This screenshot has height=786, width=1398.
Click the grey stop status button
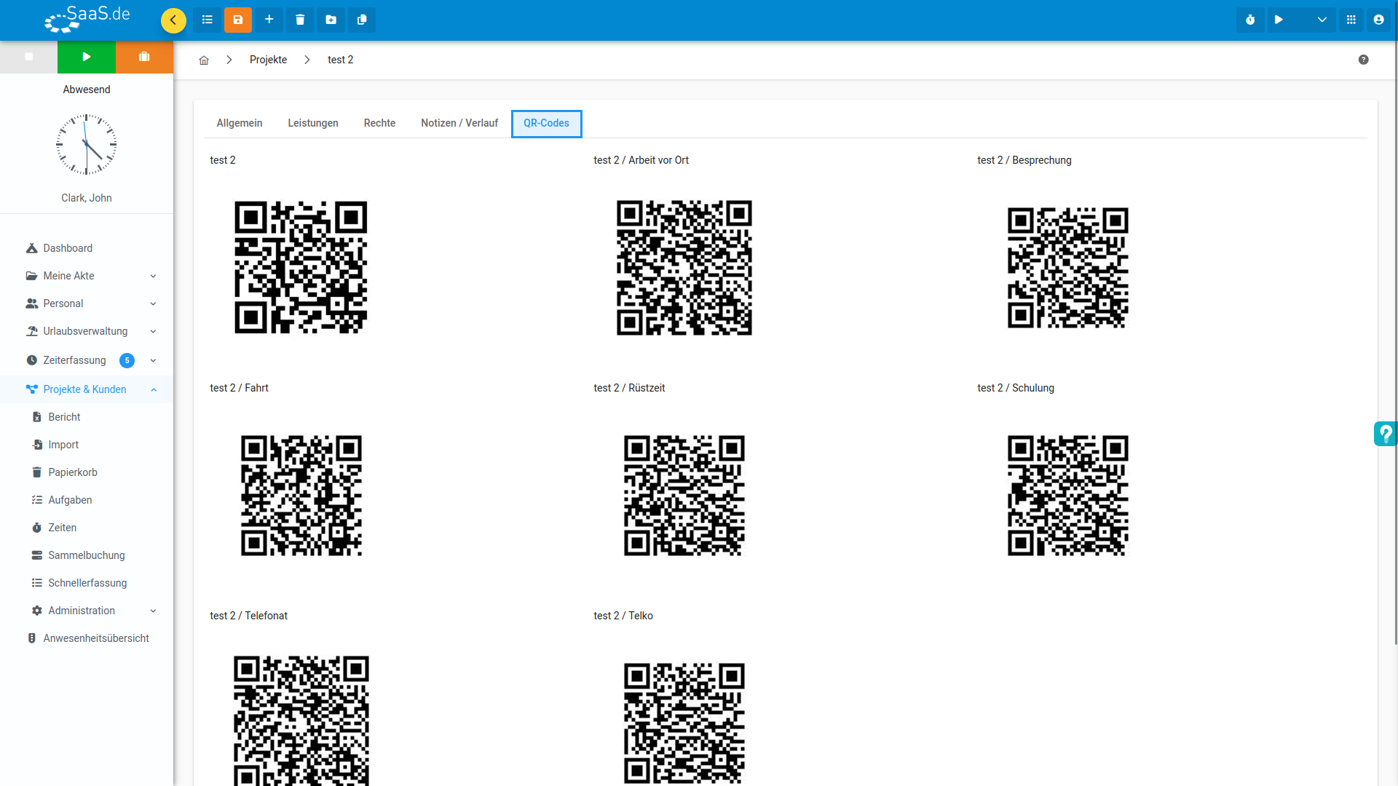[29, 57]
